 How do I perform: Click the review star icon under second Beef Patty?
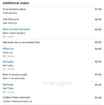[x=4, y=92]
